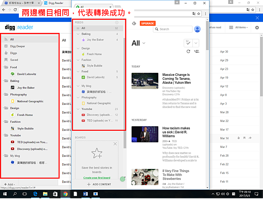Viewport: 263px width, 201px height.
Task: Refresh the Feedly All feed
Action: click(188, 51)
